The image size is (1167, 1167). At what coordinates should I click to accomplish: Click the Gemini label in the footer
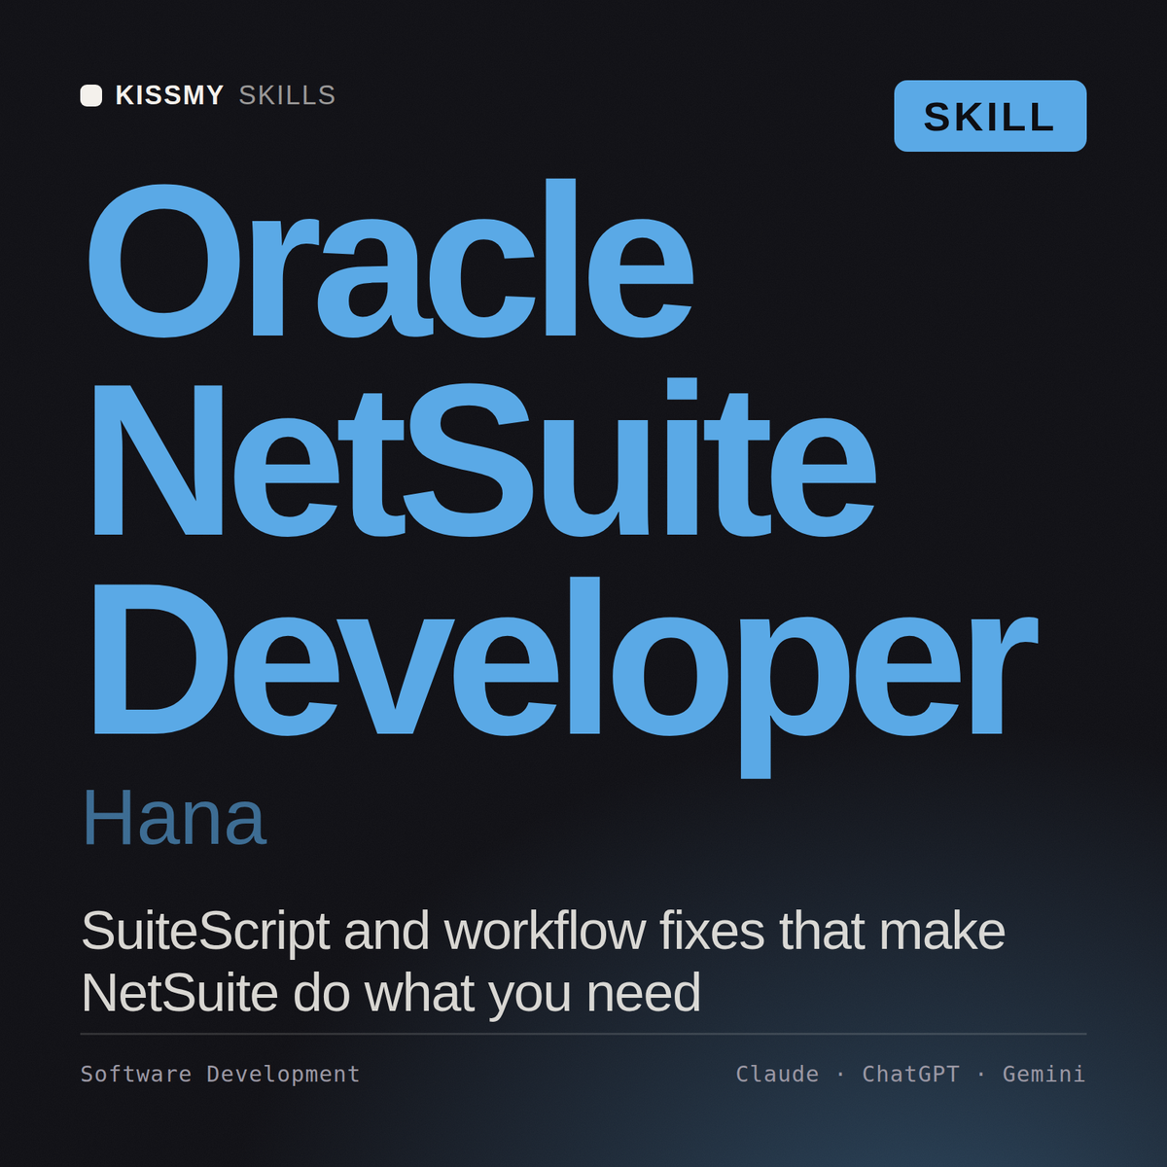(1044, 1075)
